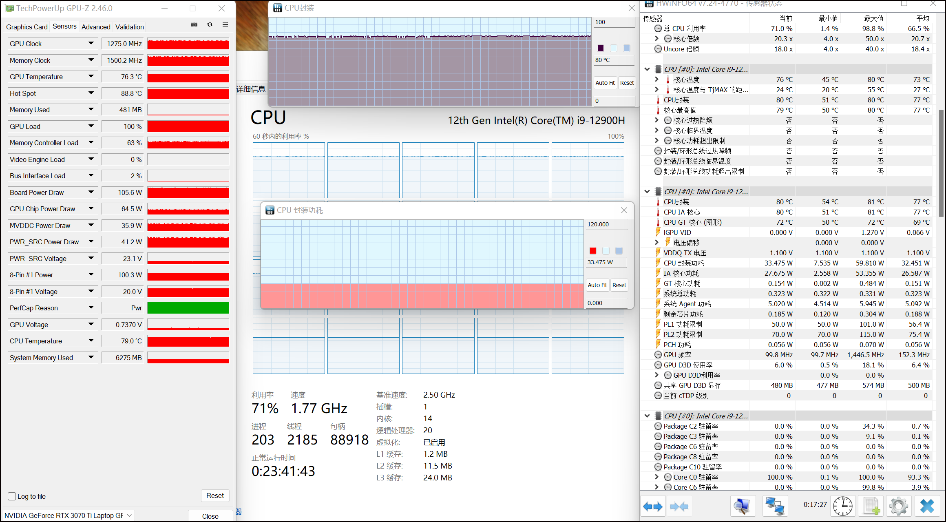Click HWiNFO expand columns arrows icon
The width and height of the screenshot is (946, 522).
tap(653, 507)
